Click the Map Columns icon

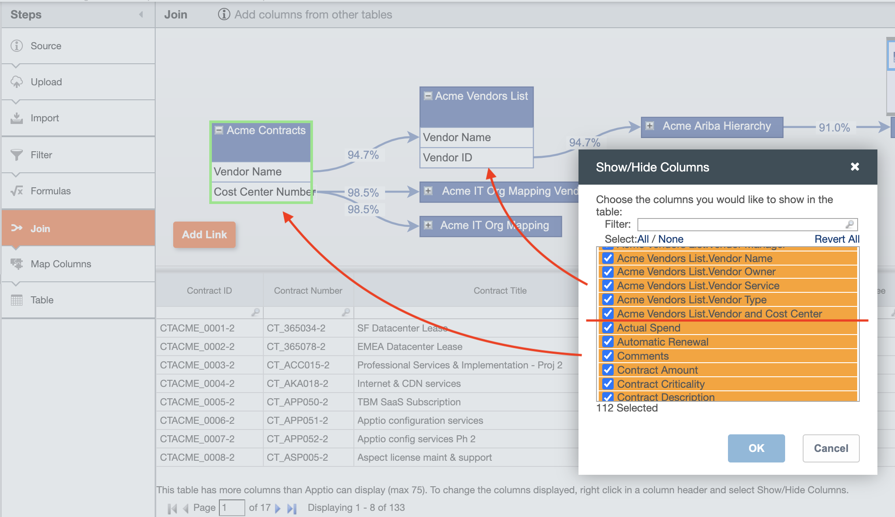17,264
